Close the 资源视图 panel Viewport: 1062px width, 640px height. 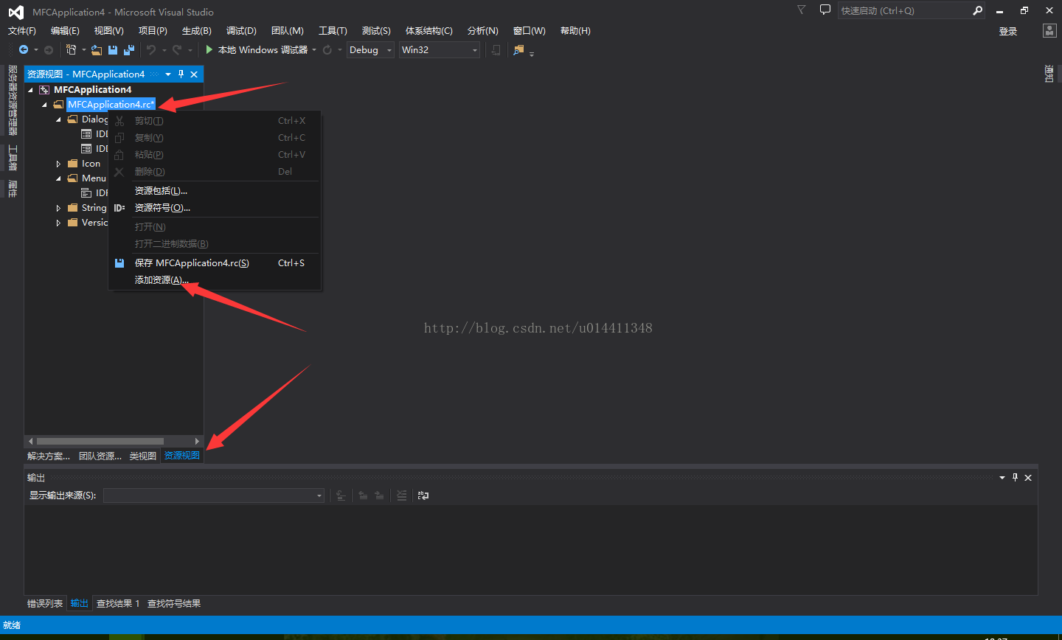coord(194,74)
